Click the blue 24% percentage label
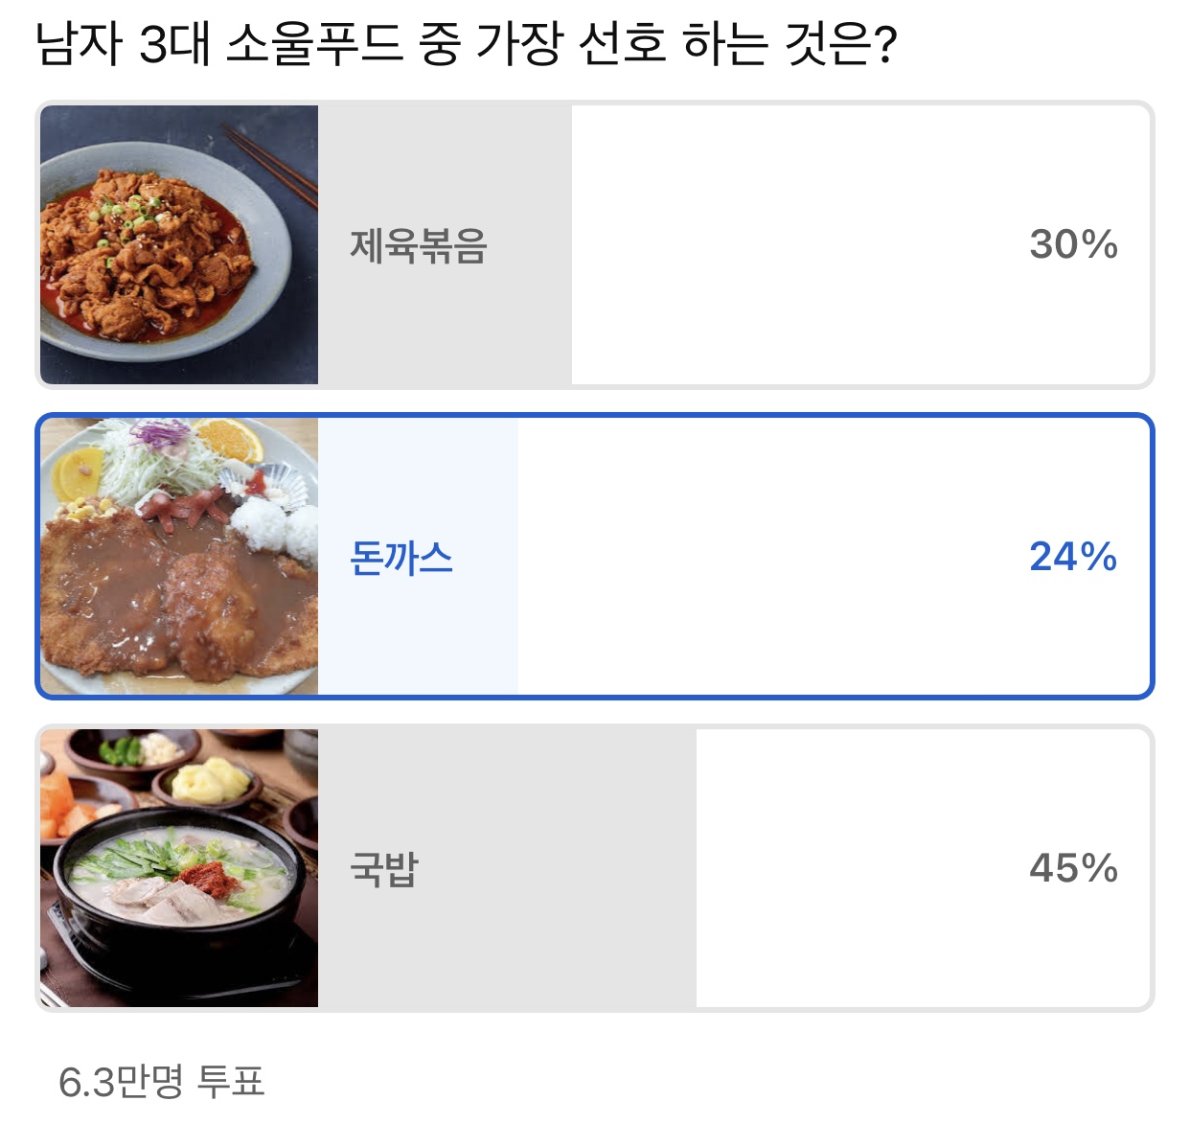Screen dimensions: 1190x1147 [x=1073, y=556]
